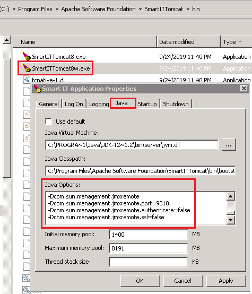Enable the Use default checkbox
252x294 pixels.
[48, 122]
